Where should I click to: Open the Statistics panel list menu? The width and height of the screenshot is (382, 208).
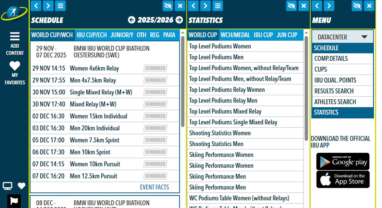pos(217,6)
